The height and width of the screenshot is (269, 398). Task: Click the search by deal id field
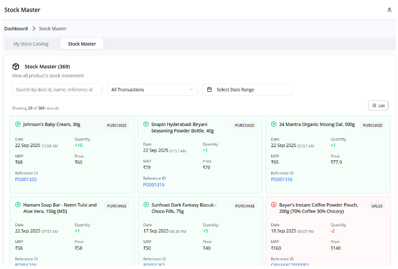pos(57,90)
